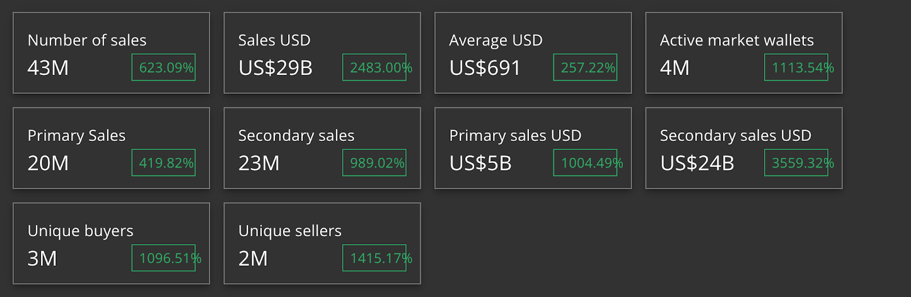
Task: Click the 1004.49% change badge
Action: pyautogui.click(x=585, y=163)
